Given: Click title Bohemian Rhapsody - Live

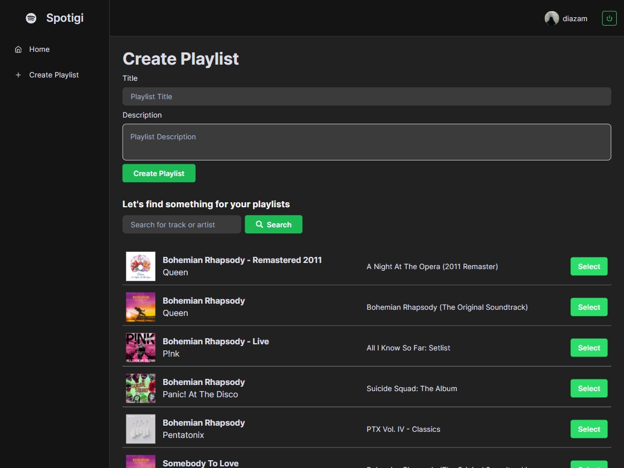Looking at the screenshot, I should 216,342.
